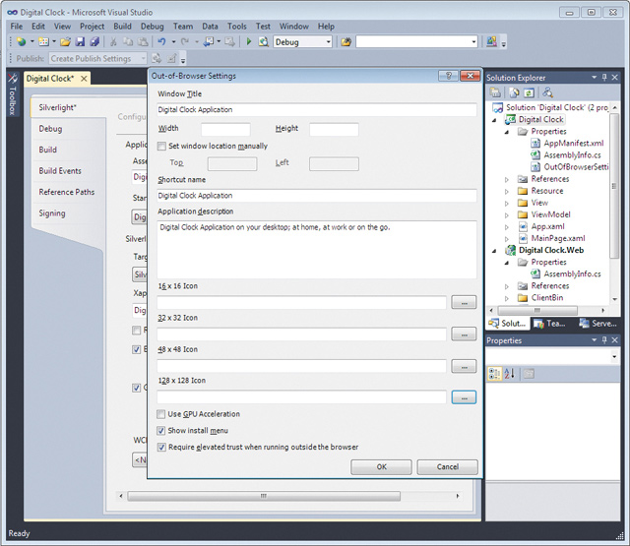Screen dimensions: 630x546
Task: Click the Paste toolbar icon
Action: point(143,41)
